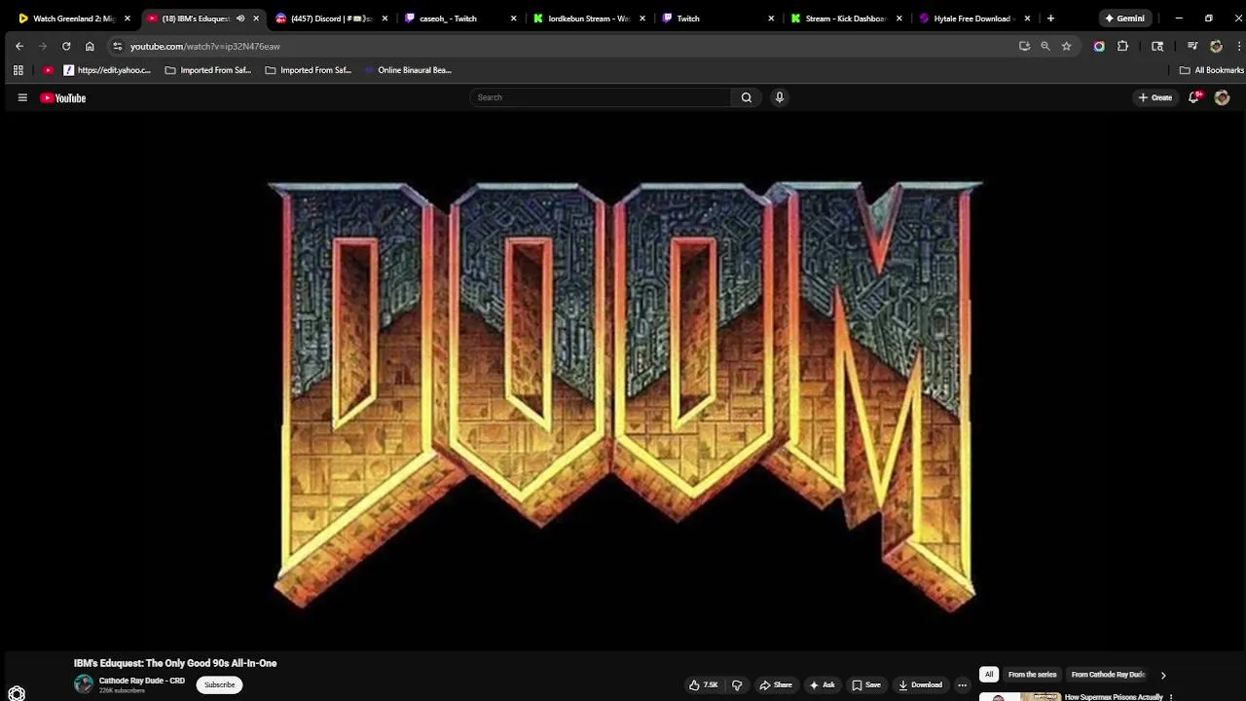
Task: Click the circular icon at bottom-left corner
Action: tap(17, 693)
